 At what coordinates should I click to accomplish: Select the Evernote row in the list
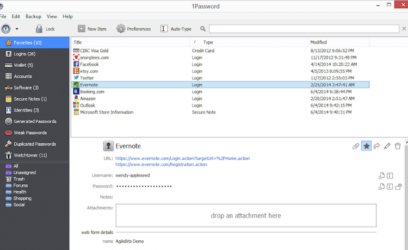(221, 85)
